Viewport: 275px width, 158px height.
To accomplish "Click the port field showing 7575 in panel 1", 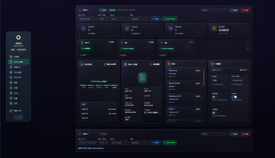I will coord(103,19).
